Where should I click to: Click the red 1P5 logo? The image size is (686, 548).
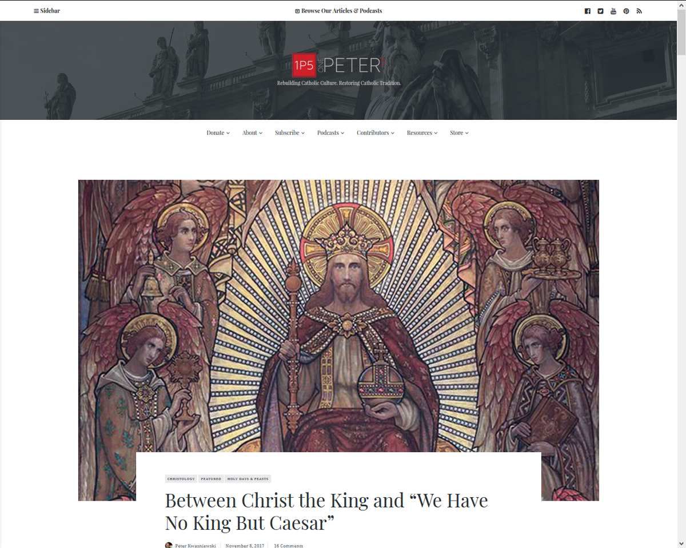(303, 66)
